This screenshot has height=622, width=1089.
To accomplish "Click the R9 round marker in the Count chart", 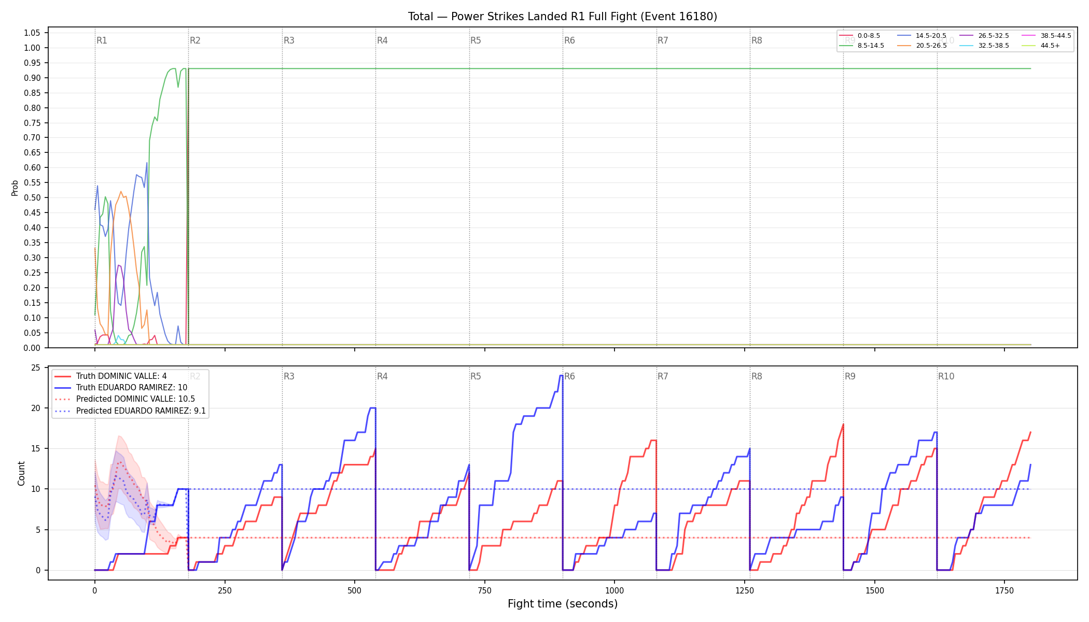I will (x=850, y=376).
